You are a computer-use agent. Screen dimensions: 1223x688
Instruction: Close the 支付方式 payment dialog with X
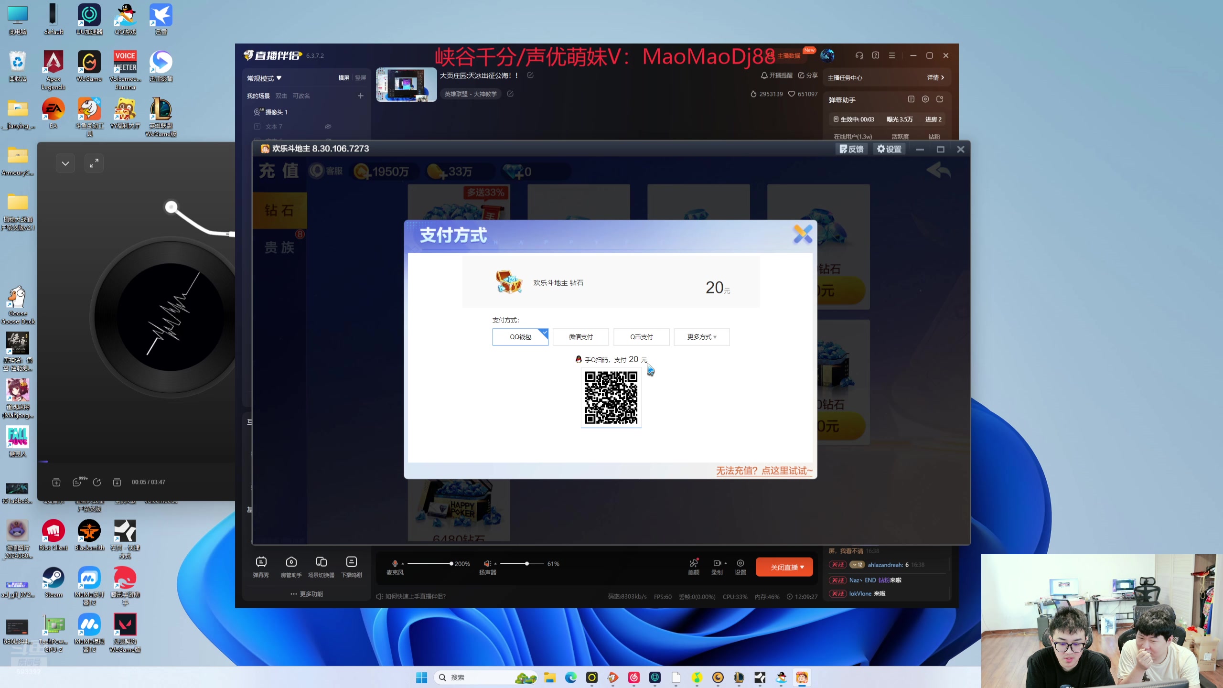pyautogui.click(x=803, y=234)
